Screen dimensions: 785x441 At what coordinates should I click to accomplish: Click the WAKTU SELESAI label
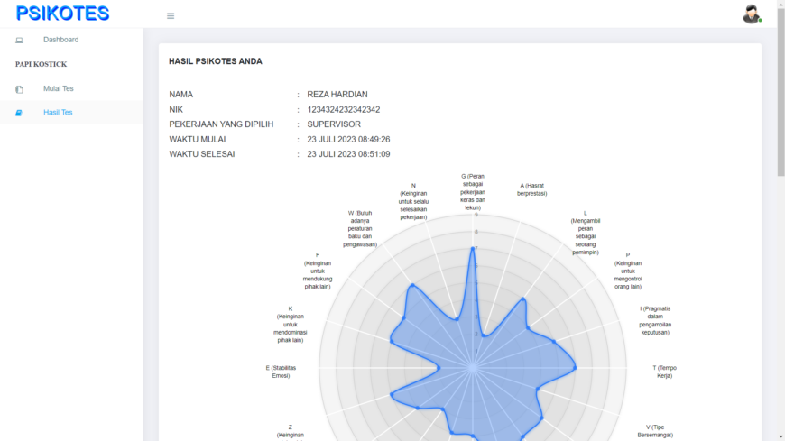pos(202,154)
